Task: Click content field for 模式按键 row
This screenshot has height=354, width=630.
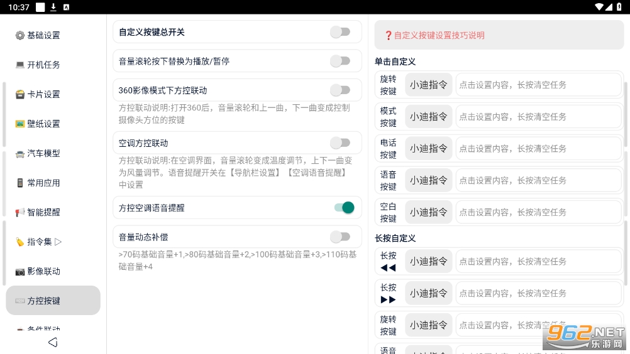Action: pyautogui.click(x=538, y=117)
